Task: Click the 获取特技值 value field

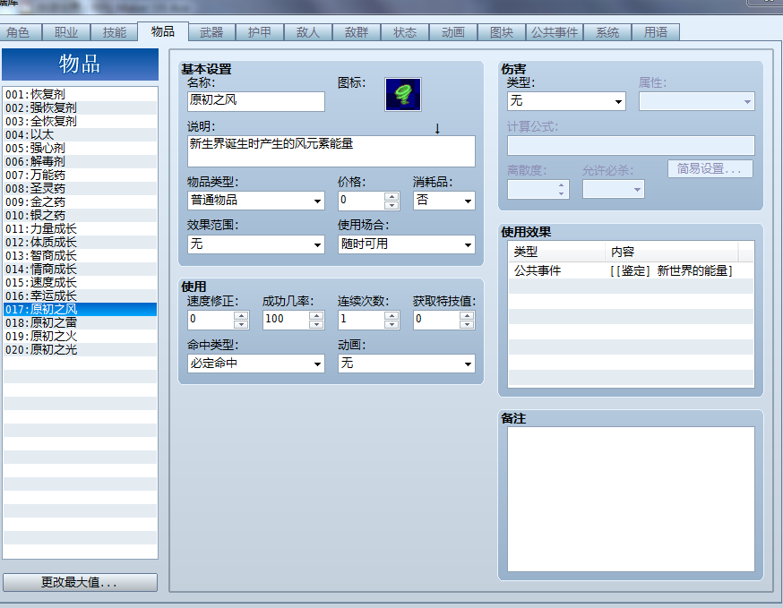Action: coord(436,320)
